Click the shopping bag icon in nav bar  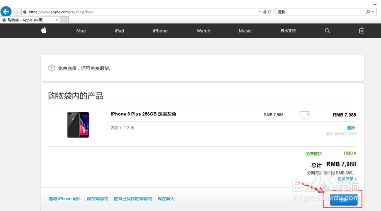coord(362,30)
